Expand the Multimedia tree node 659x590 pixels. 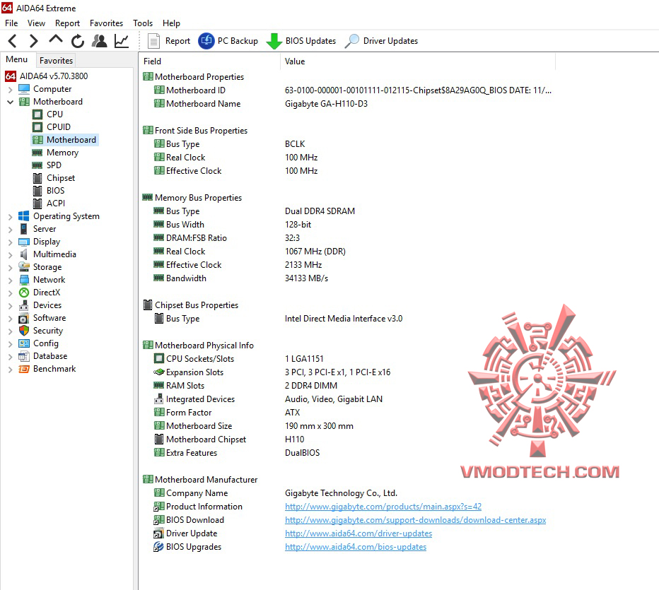tap(10, 255)
